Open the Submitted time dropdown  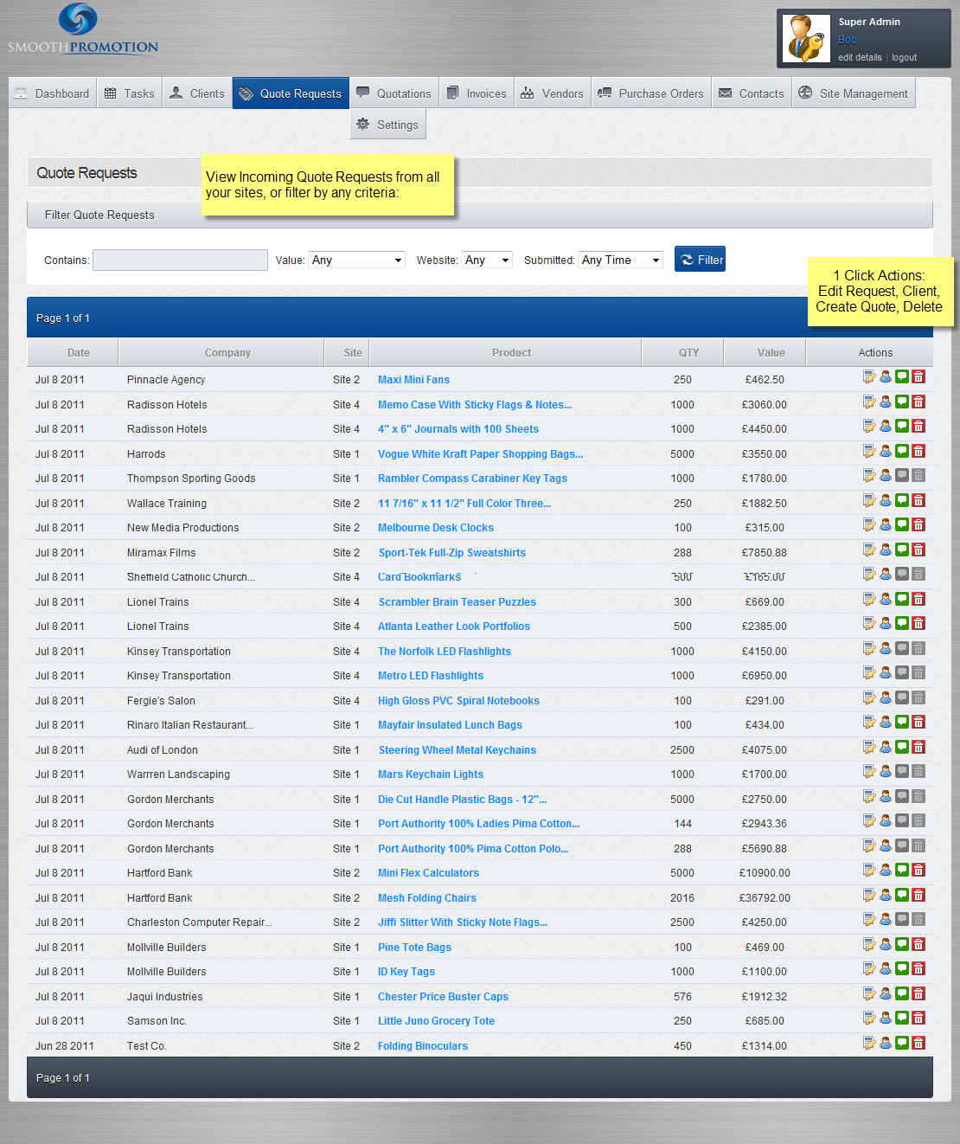pyautogui.click(x=620, y=260)
